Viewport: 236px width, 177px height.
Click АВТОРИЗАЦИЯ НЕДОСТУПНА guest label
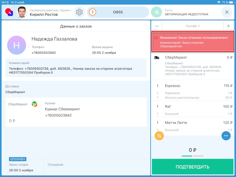pyautogui.click(x=187, y=14)
